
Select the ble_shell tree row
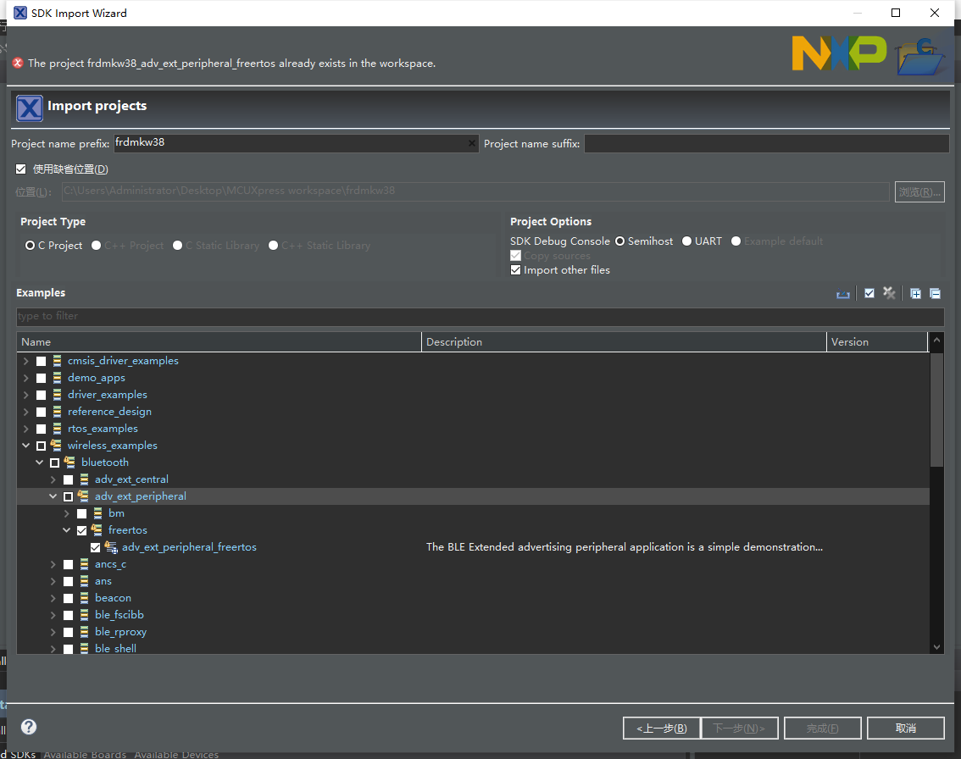pos(473,648)
